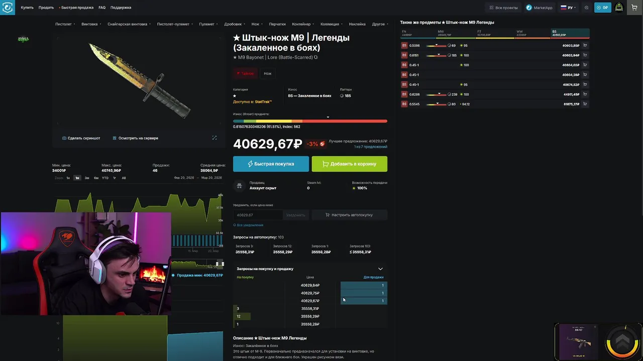The image size is (643, 361).
Task: Add the 61875,37₽ listing to cart
Action: point(585,104)
